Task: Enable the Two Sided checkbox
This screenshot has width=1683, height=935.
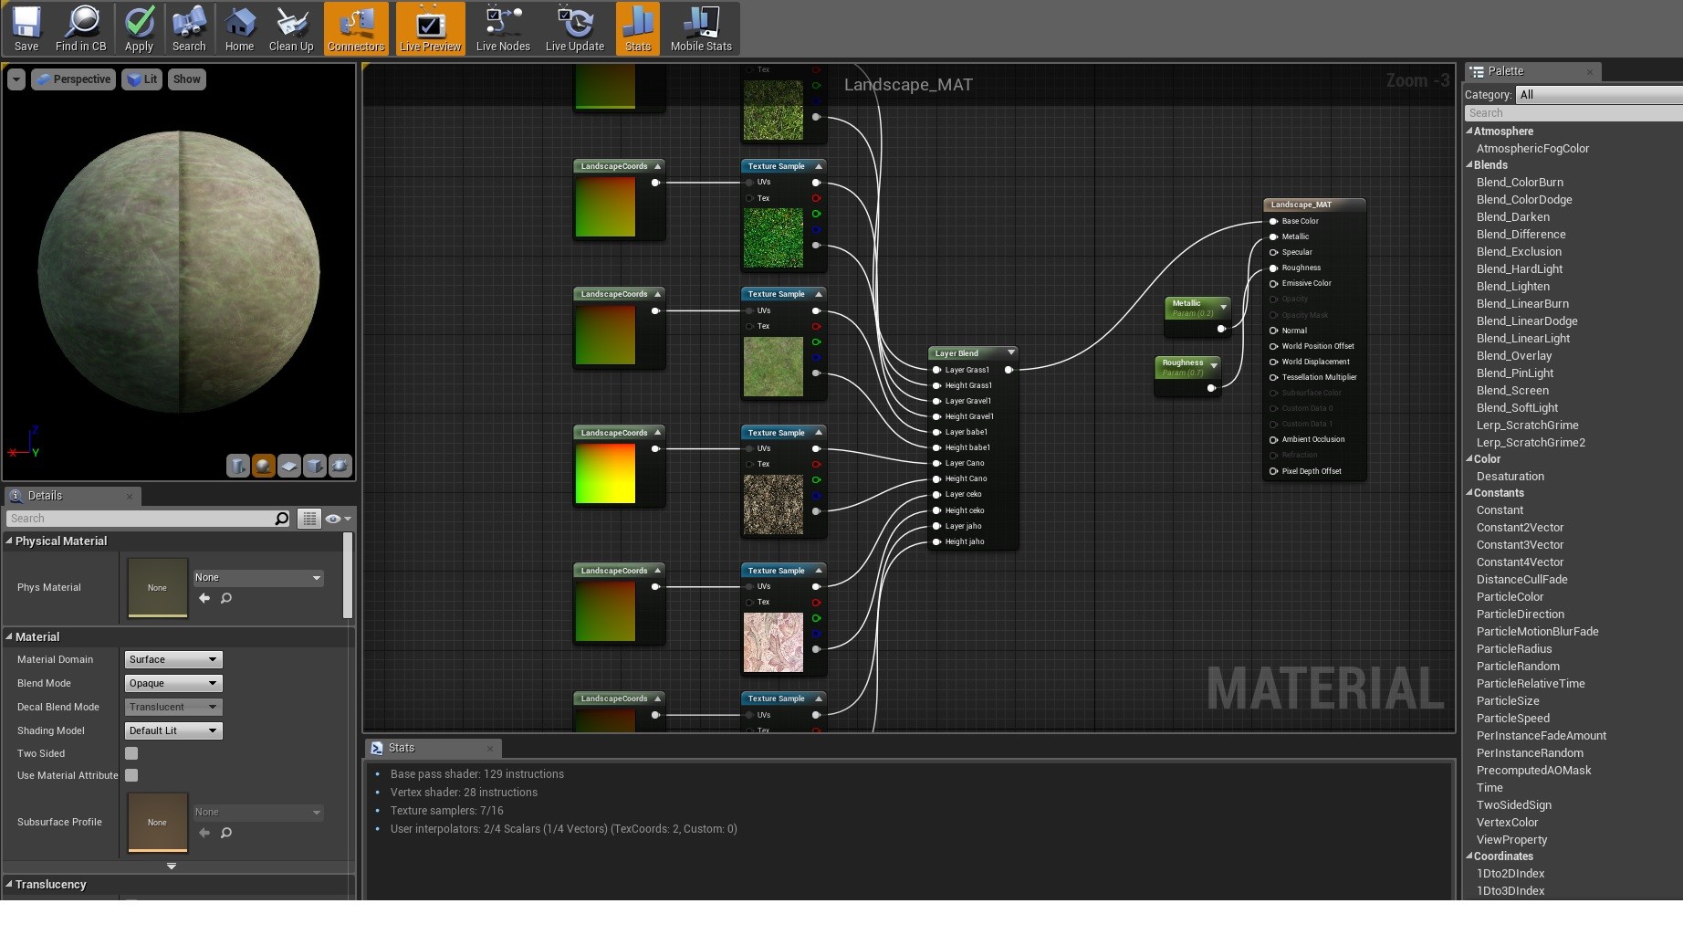Action: (131, 753)
